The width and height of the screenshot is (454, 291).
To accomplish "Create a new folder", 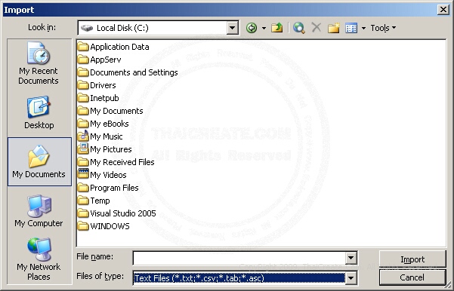I will pyautogui.click(x=334, y=28).
